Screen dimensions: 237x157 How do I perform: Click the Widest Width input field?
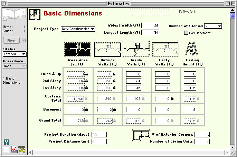point(150,26)
